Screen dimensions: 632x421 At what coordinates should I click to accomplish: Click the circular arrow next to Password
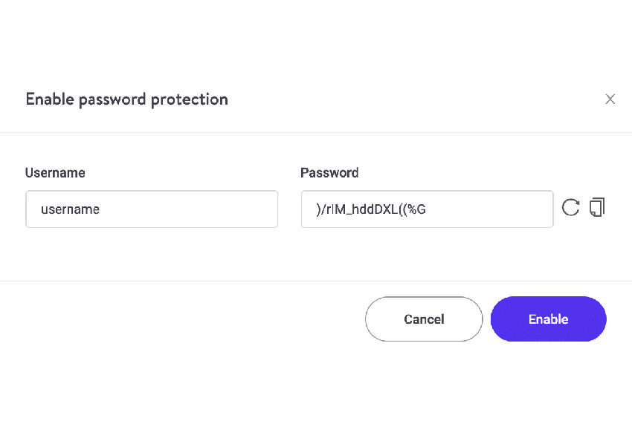coord(570,208)
